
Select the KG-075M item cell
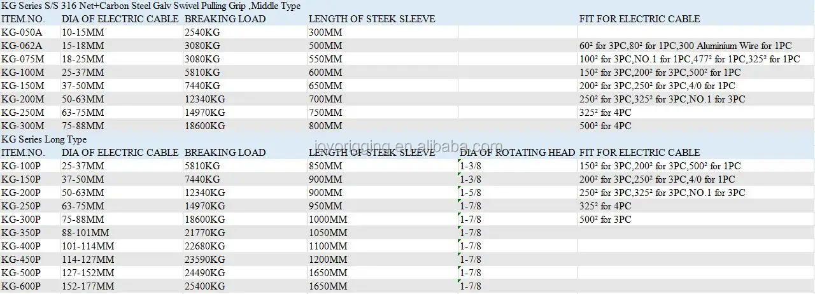[x=22, y=59]
